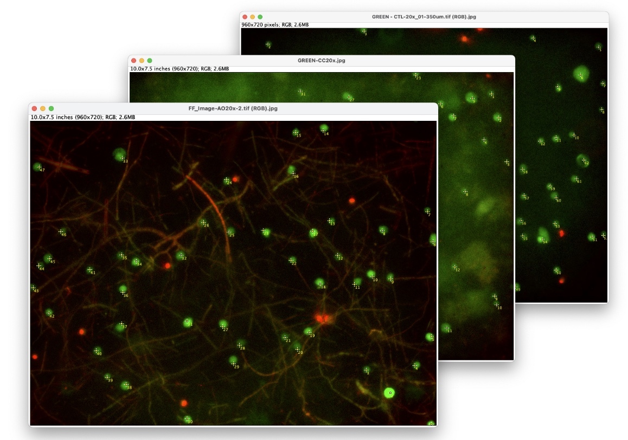Click point marker 57 in CTL-20x_01-350um window
Image resolution: width=628 pixels, height=440 pixels.
coord(524,196)
